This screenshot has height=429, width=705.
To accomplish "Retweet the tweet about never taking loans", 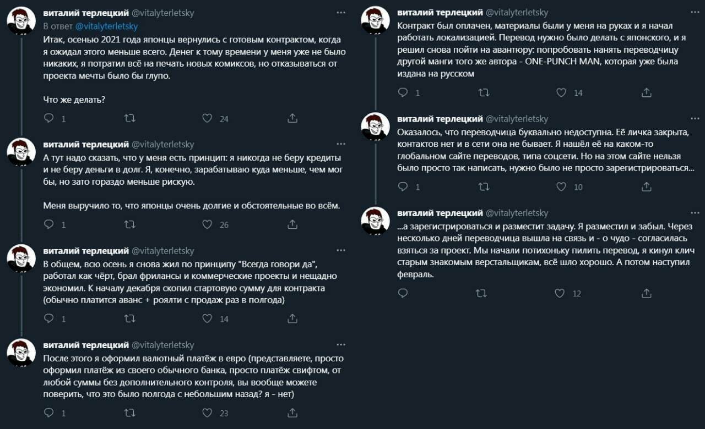I will point(129,224).
